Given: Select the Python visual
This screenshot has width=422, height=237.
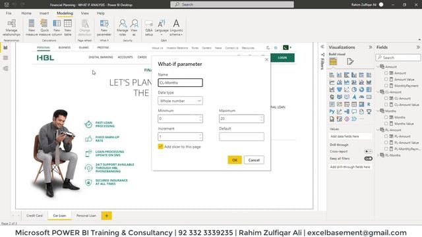Looking at the screenshot, I should 332,111.
